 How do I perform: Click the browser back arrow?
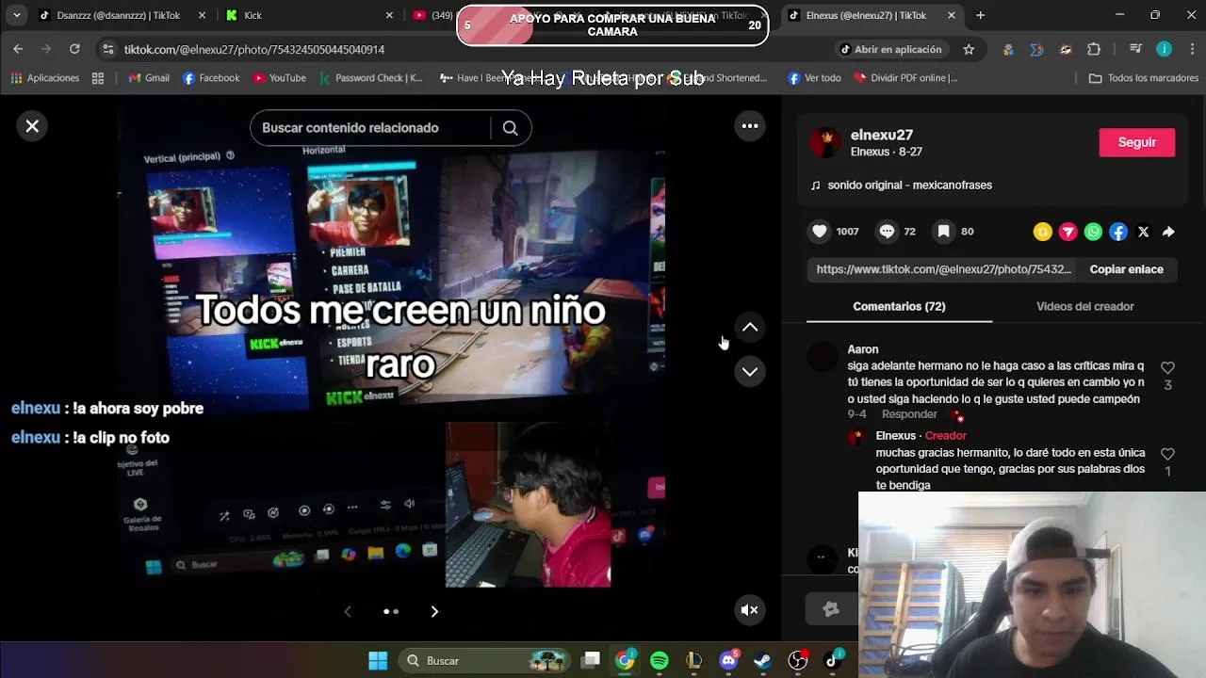pyautogui.click(x=18, y=49)
